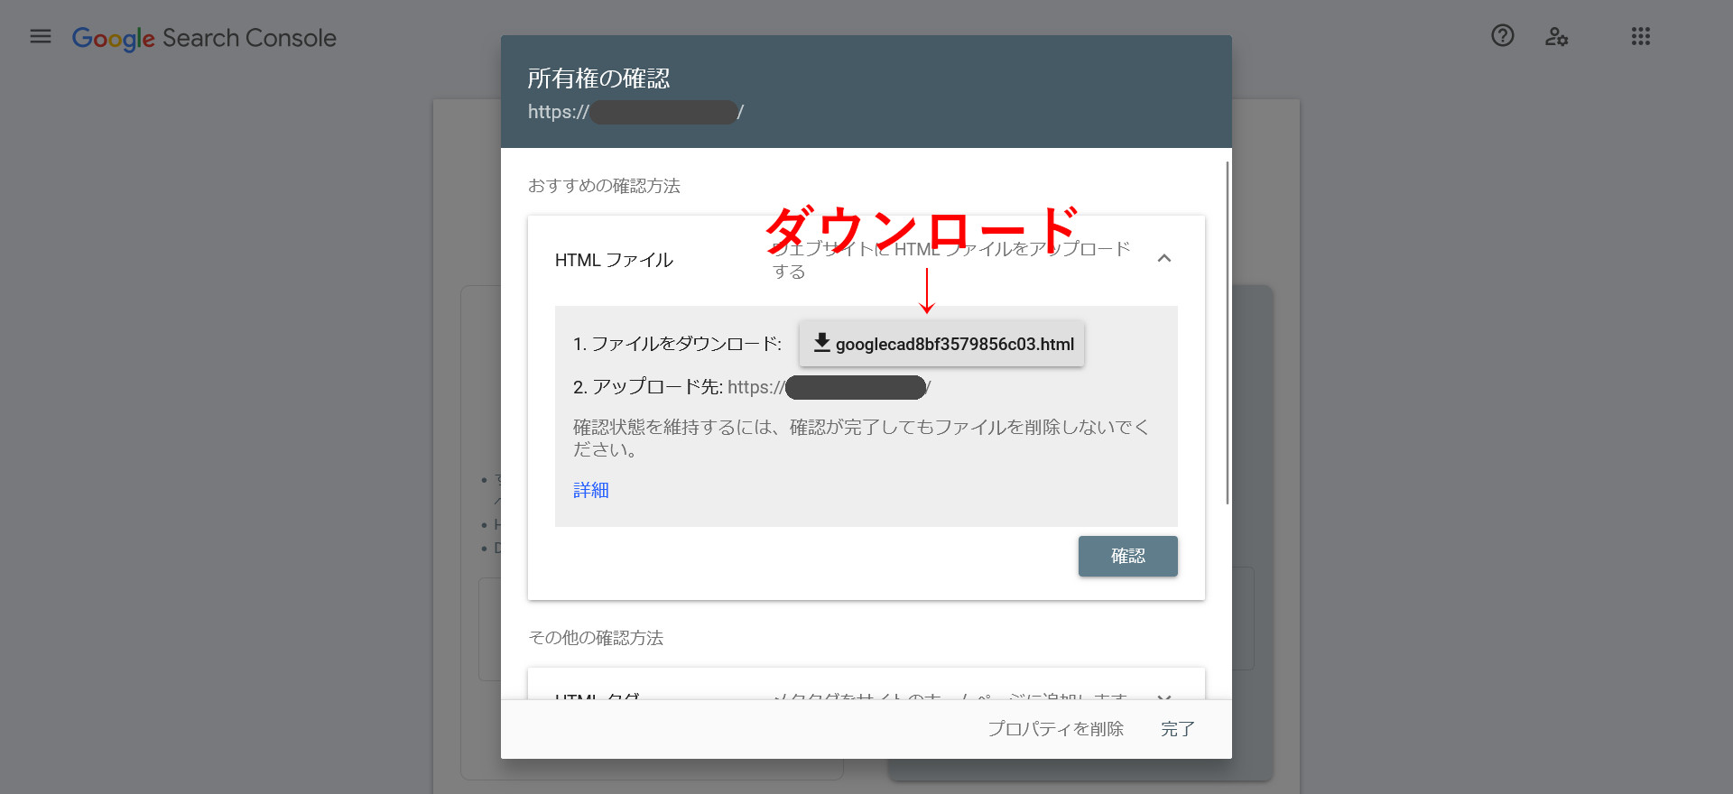Image resolution: width=1733 pixels, height=794 pixels.
Task: Click the 確認状態を維持するには note text
Action: coord(861,438)
